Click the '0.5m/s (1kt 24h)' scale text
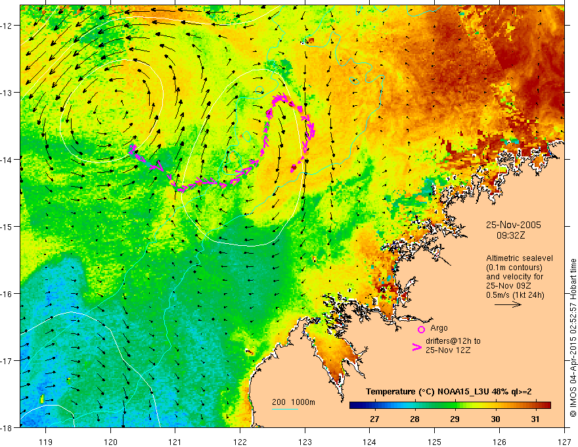Image resolution: width=578 pixels, height=447 pixels. [515, 295]
